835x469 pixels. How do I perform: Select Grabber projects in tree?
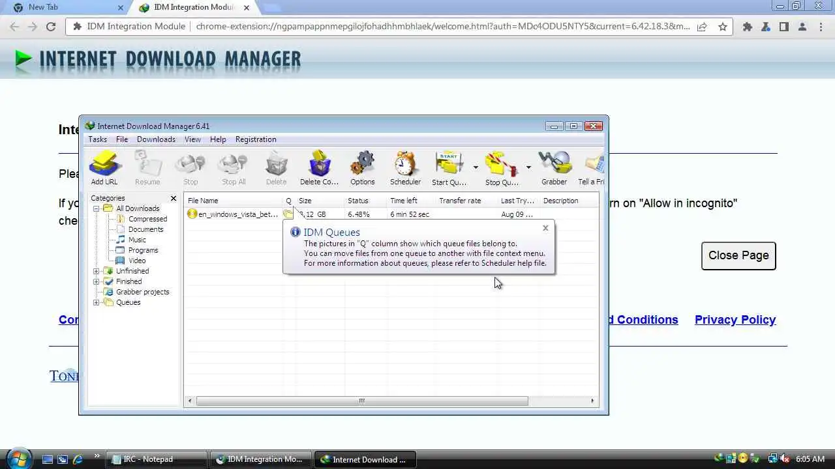(x=142, y=292)
